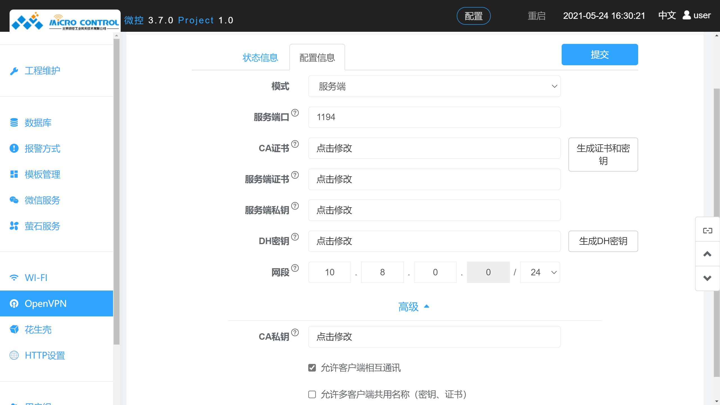Click 生成证书和密钥 to generate certificates
Image resolution: width=720 pixels, height=405 pixels.
[603, 154]
